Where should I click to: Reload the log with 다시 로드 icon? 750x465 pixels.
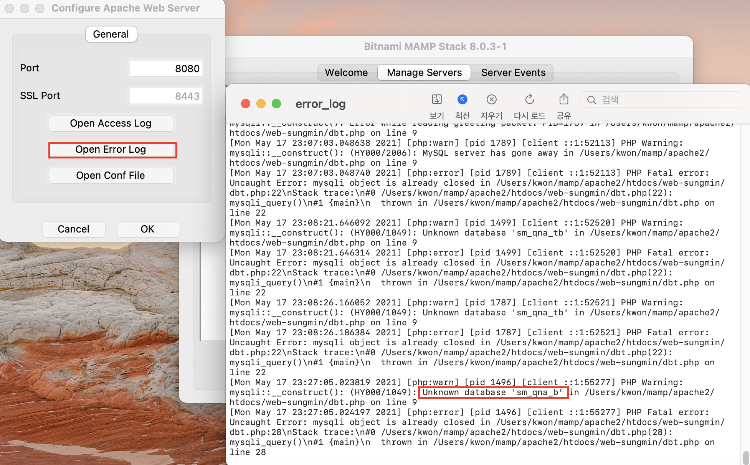529,100
